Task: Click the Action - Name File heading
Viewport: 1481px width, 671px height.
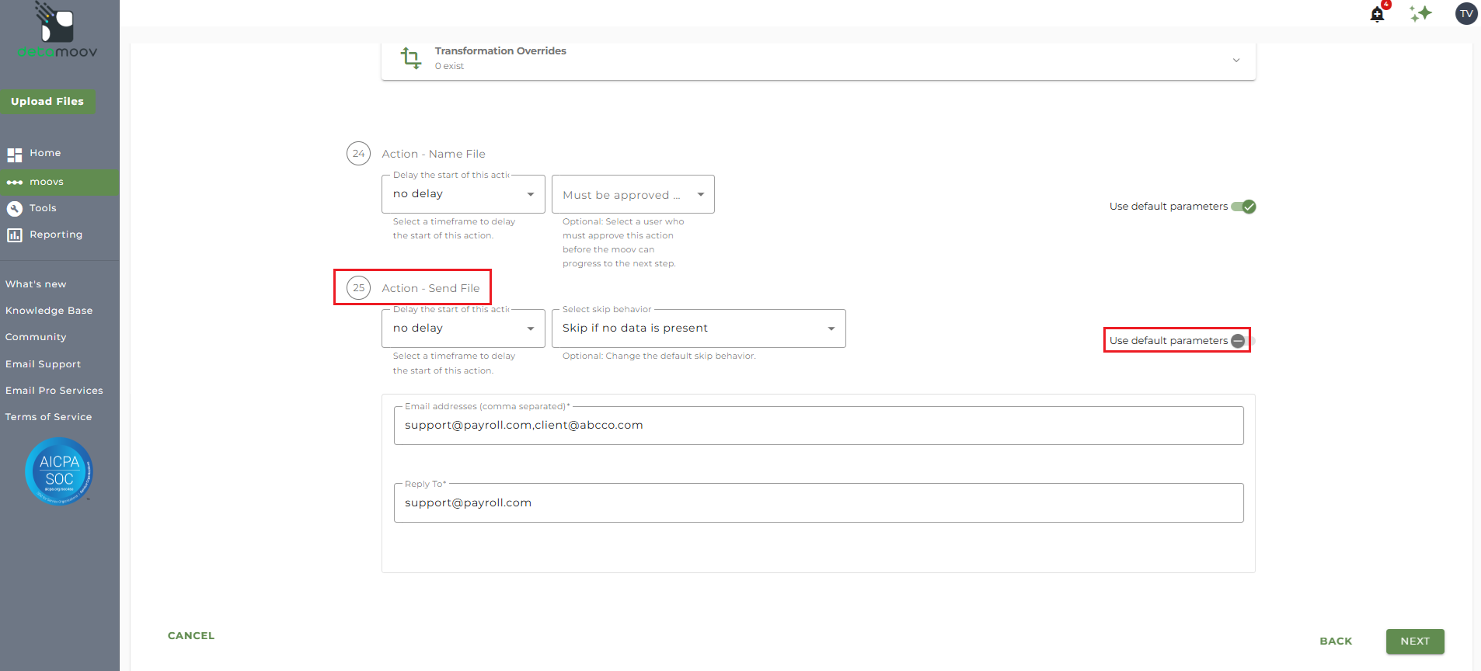Action: 434,154
